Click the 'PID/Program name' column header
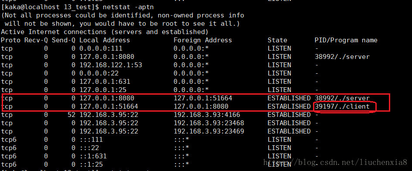Screen dimensions: 412x171 pos(346,40)
